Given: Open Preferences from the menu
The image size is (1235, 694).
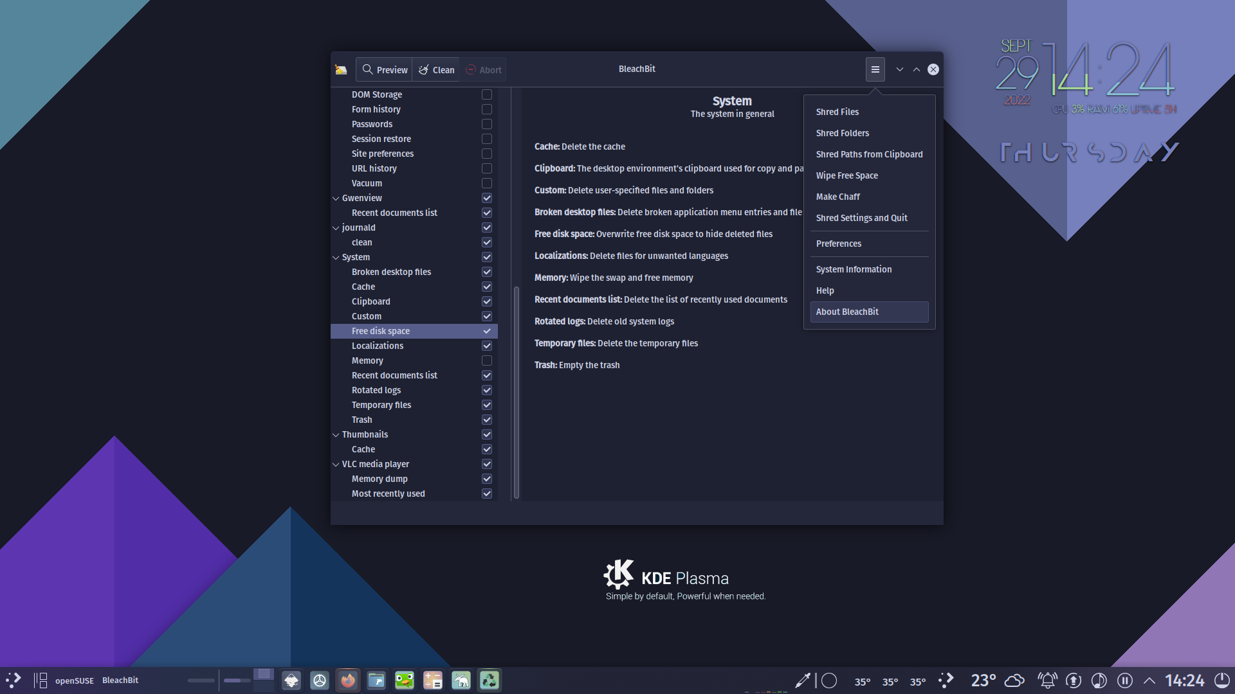Looking at the screenshot, I should 869,244.
